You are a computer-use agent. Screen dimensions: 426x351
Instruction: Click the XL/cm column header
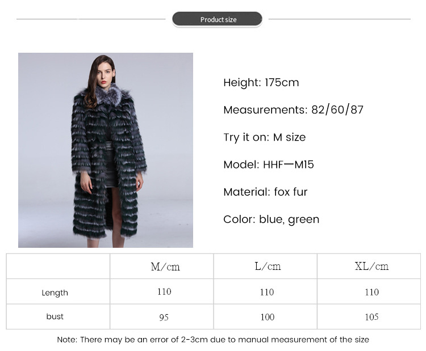371,267
